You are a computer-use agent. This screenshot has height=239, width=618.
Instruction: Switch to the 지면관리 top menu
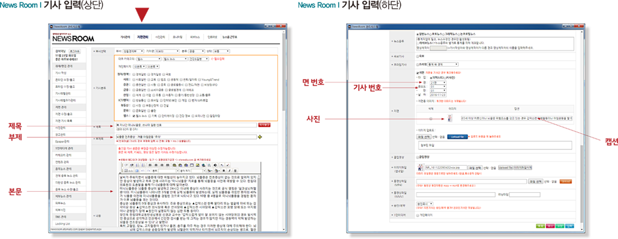click(x=144, y=37)
